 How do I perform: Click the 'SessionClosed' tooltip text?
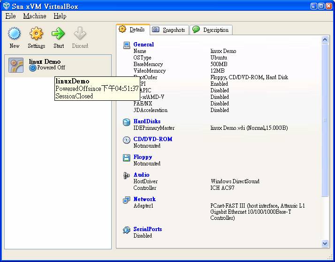click(74, 96)
